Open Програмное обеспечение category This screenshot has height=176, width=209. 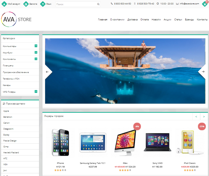16,72
